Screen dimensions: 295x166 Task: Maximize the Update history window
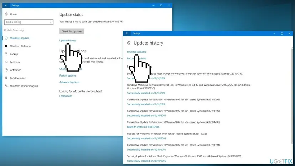(282, 33)
